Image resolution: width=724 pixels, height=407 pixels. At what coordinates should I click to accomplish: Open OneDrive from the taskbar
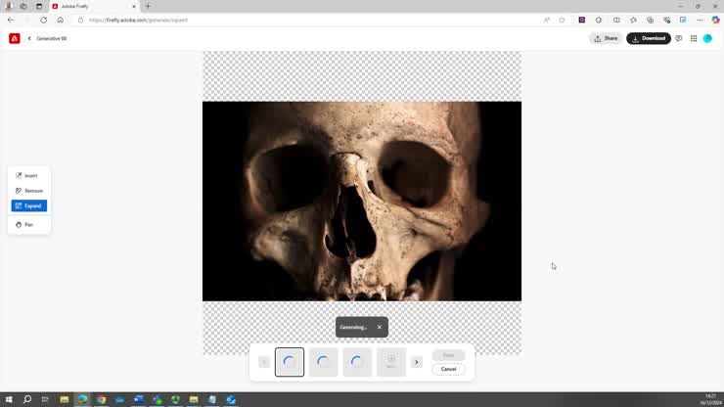tap(119, 399)
